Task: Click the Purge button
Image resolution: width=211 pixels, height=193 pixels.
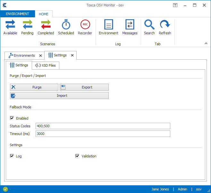Action: click(x=34, y=87)
